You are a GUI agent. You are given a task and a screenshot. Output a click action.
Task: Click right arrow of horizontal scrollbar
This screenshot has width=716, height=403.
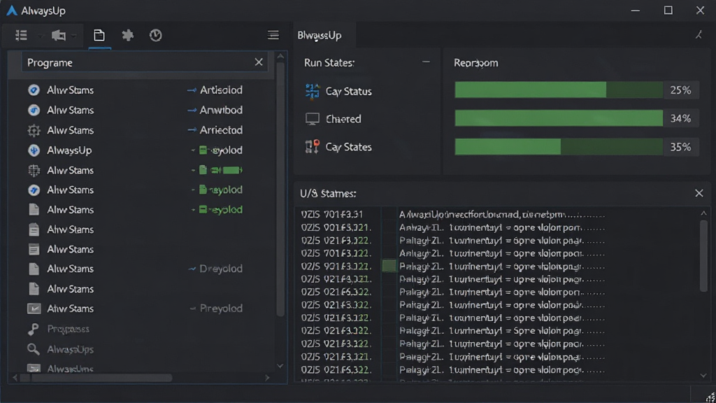point(267,378)
